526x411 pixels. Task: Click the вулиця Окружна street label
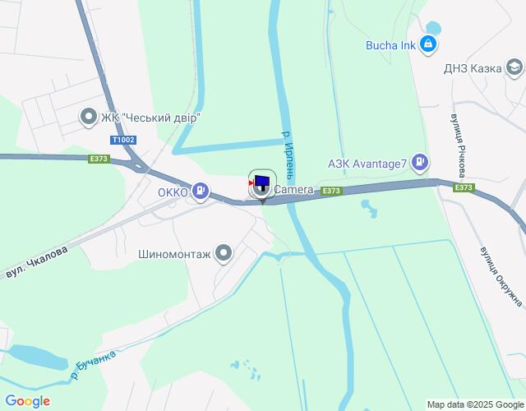501,277
